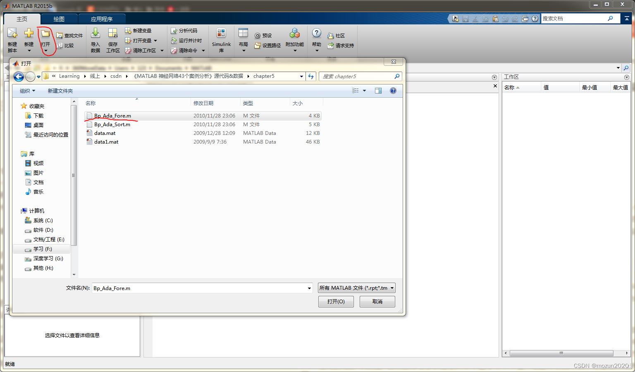Image resolution: width=635 pixels, height=372 pixels.
Task: Click the Cancel (取消) button
Action: (377, 302)
